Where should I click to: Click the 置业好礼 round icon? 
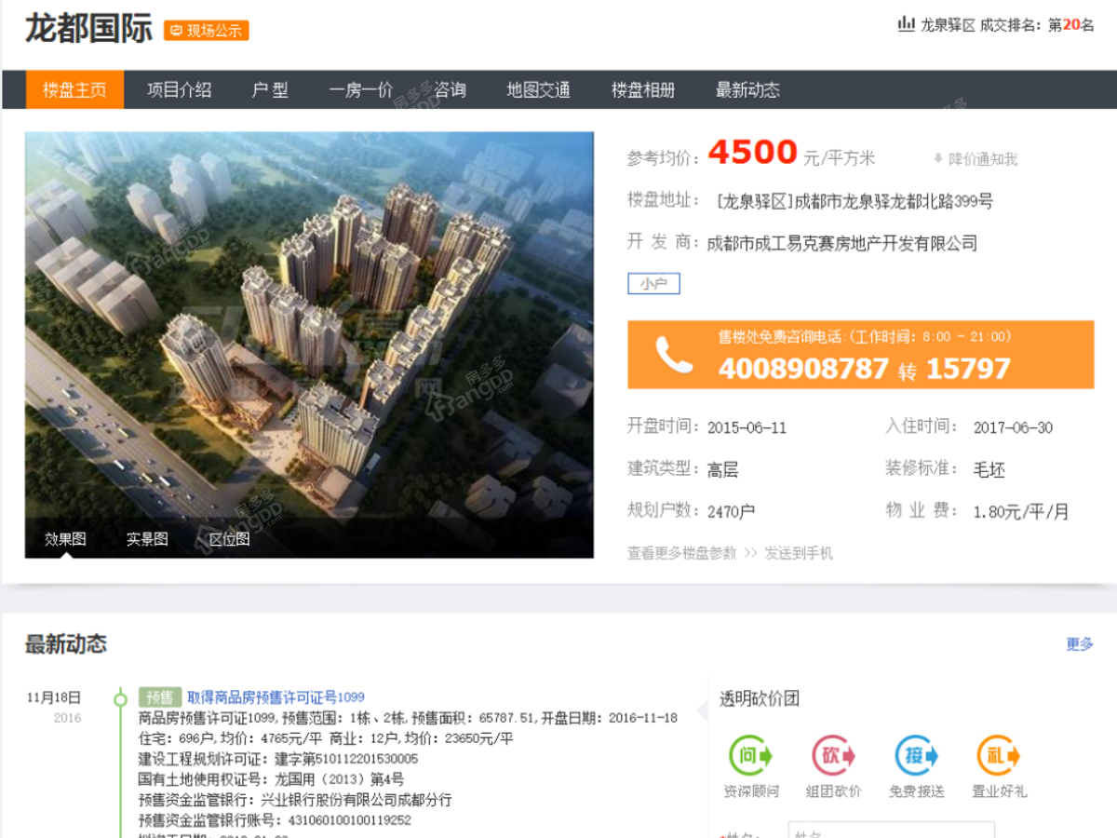point(1000,755)
